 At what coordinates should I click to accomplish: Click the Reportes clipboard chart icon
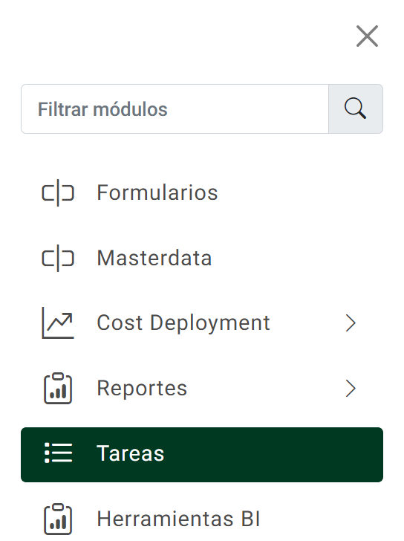pyautogui.click(x=58, y=388)
